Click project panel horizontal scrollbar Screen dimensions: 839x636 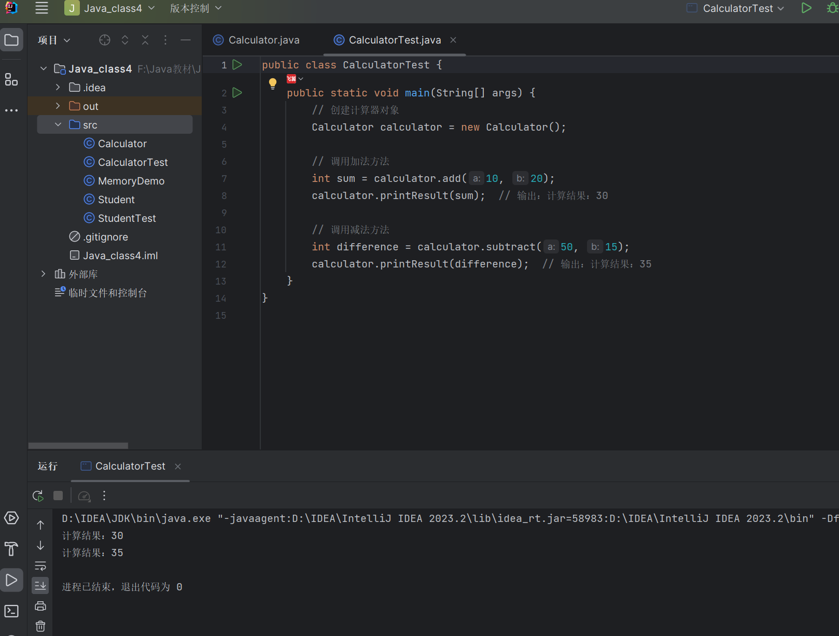[x=78, y=446]
